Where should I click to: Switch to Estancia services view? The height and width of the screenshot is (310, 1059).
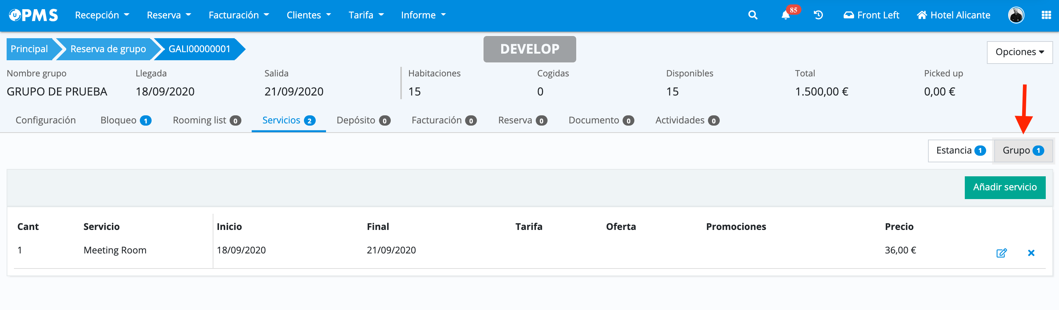(960, 151)
